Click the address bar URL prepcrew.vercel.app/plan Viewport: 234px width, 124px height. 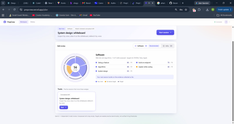(x=36, y=10)
